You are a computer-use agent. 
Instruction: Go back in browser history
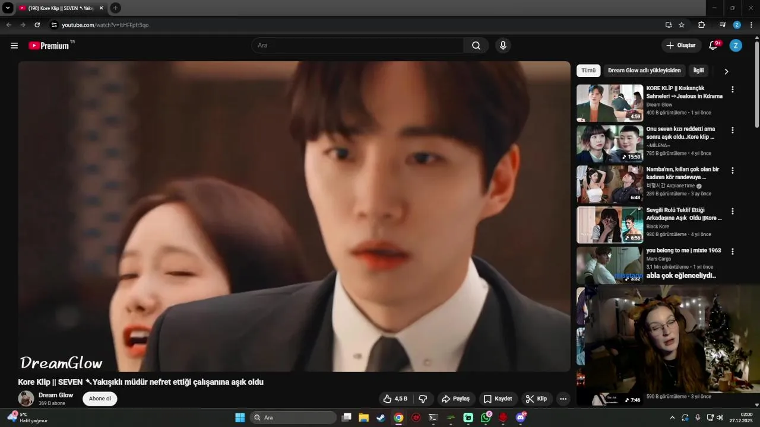click(x=8, y=25)
